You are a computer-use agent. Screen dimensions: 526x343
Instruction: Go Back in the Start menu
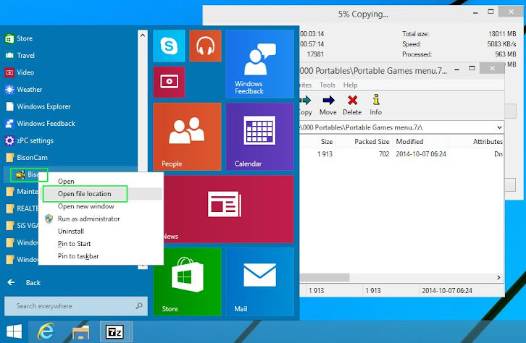point(24,283)
